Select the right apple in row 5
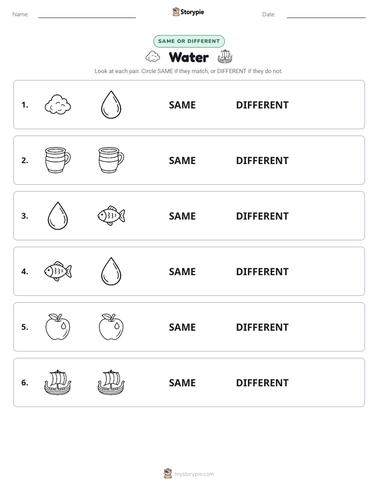The width and height of the screenshot is (378, 489). (x=111, y=327)
